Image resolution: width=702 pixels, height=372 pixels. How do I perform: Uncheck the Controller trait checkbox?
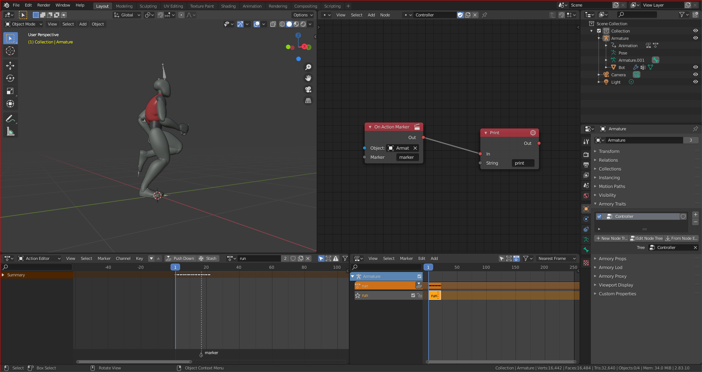(599, 216)
